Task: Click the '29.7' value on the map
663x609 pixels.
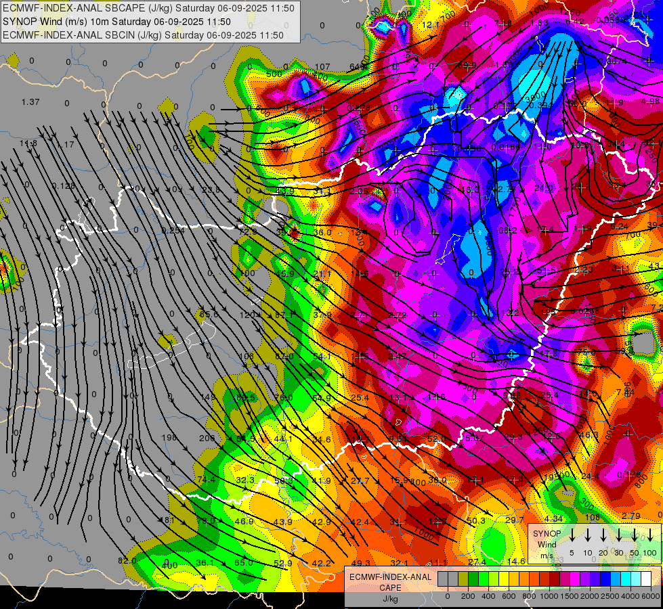Action: [x=514, y=520]
